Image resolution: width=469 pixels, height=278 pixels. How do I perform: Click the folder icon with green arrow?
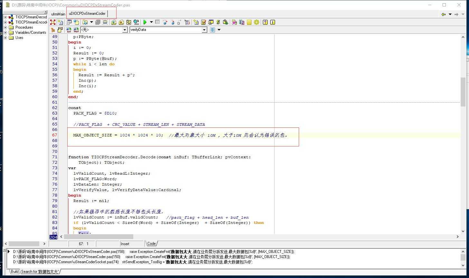(x=114, y=22)
